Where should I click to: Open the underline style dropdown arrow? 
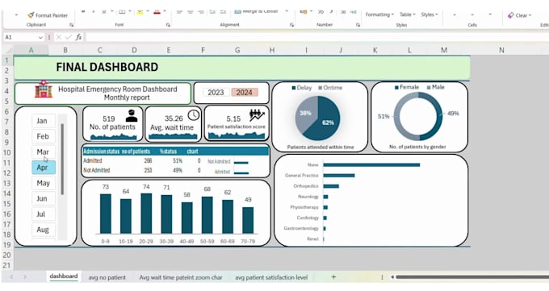[111, 11]
